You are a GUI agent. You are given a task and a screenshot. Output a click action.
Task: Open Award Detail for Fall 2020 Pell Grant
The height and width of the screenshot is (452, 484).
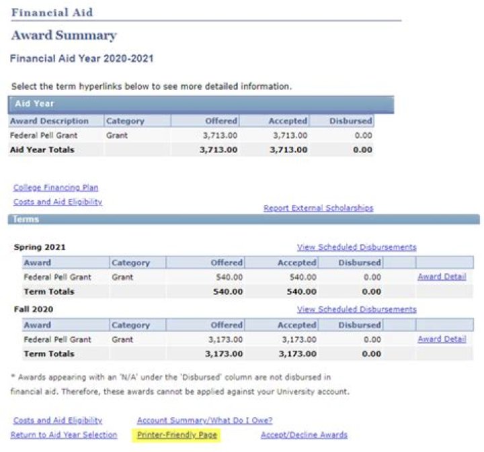(441, 339)
